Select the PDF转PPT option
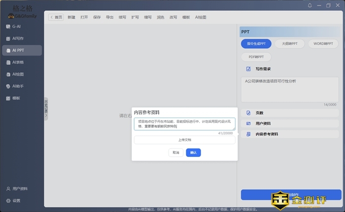345x212 pixels. pos(256,57)
